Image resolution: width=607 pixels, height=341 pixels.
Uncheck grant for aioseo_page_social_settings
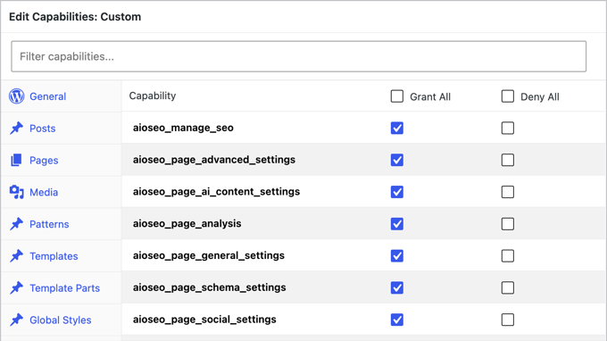[x=397, y=320]
